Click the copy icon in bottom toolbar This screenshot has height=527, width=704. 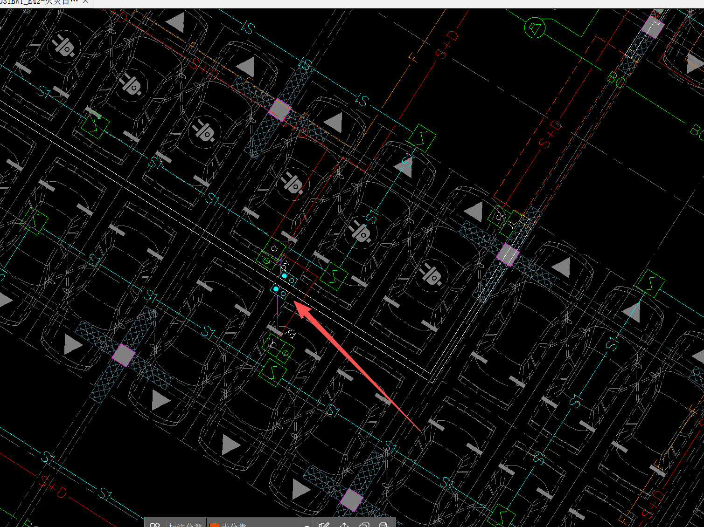click(364, 525)
